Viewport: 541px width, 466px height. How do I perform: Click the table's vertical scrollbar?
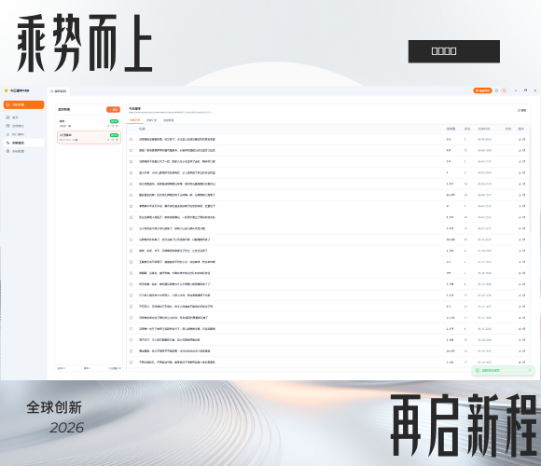click(x=530, y=179)
